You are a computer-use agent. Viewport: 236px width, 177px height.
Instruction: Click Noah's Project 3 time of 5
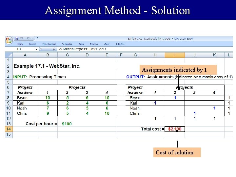(87, 108)
